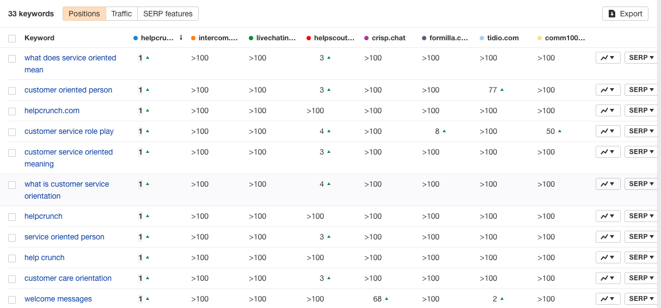Check the 'customer oriented person' row checkbox

(12, 90)
